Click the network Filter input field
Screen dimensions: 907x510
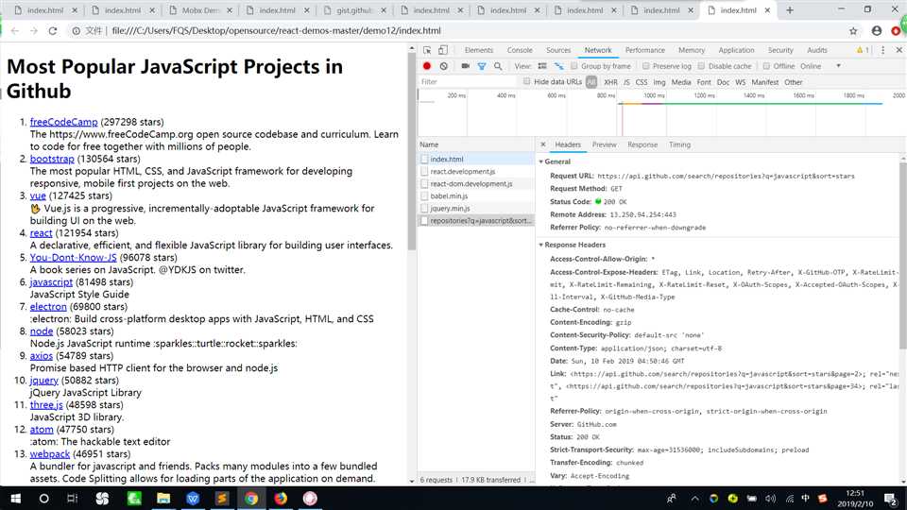[469, 82]
